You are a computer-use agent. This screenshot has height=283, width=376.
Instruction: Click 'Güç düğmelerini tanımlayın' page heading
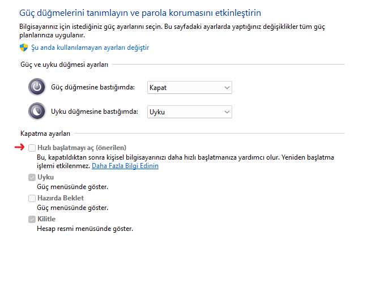pyautogui.click(x=140, y=12)
